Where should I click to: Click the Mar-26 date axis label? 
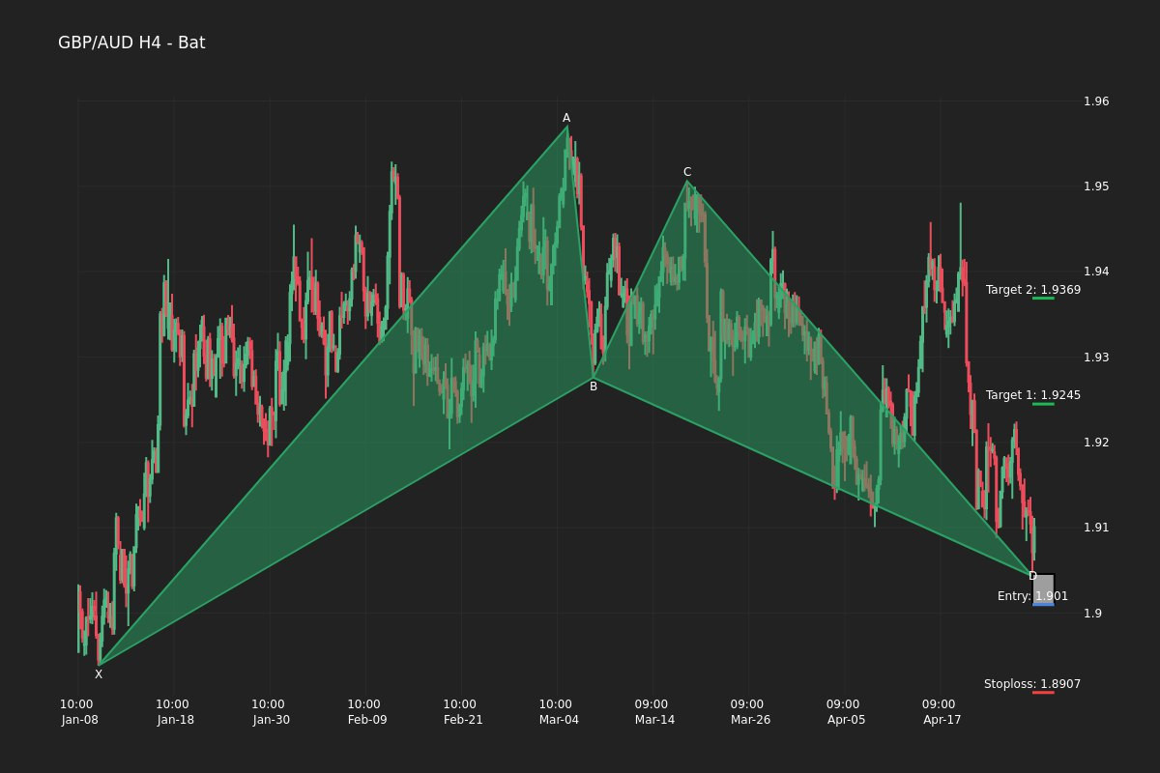750,720
